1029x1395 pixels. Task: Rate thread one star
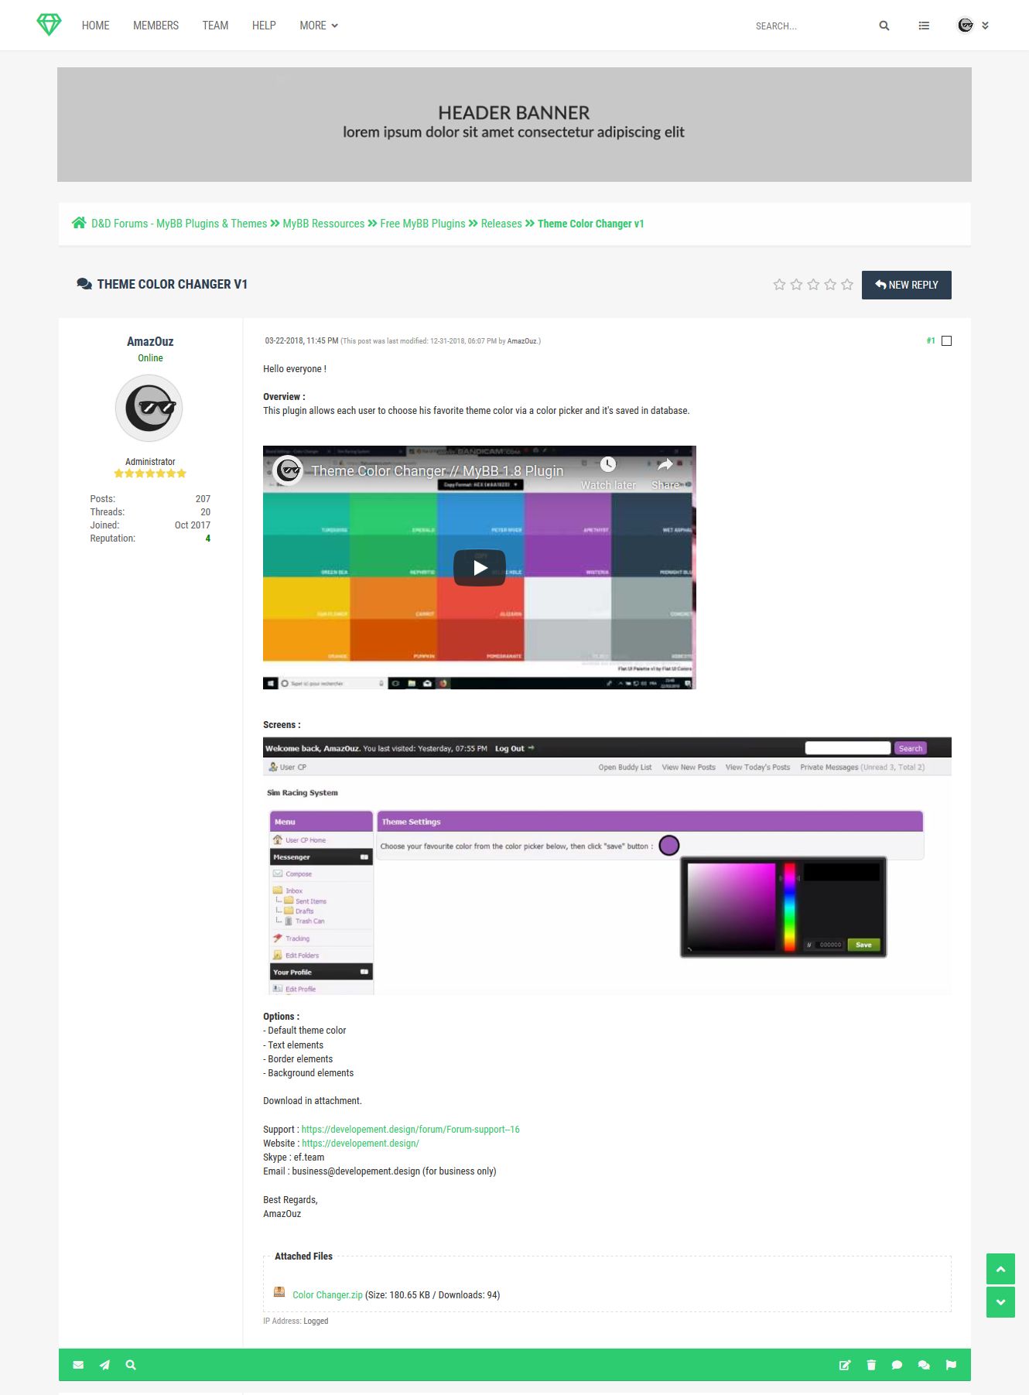tap(779, 285)
